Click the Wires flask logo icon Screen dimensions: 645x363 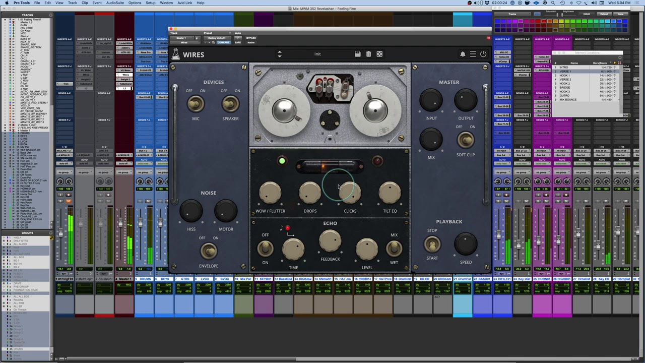coord(175,54)
